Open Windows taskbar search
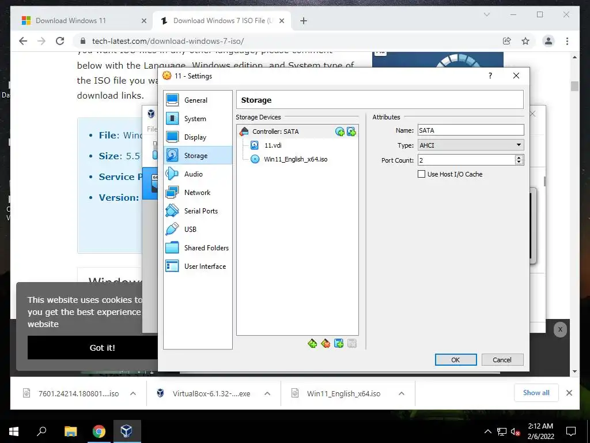 (x=41, y=431)
